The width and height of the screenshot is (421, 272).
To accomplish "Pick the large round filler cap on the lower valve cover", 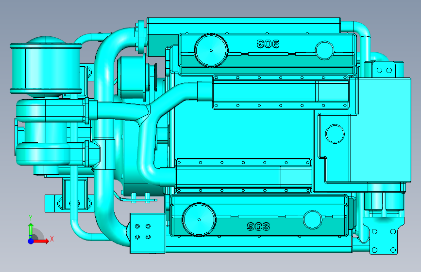I will pyautogui.click(x=199, y=220).
